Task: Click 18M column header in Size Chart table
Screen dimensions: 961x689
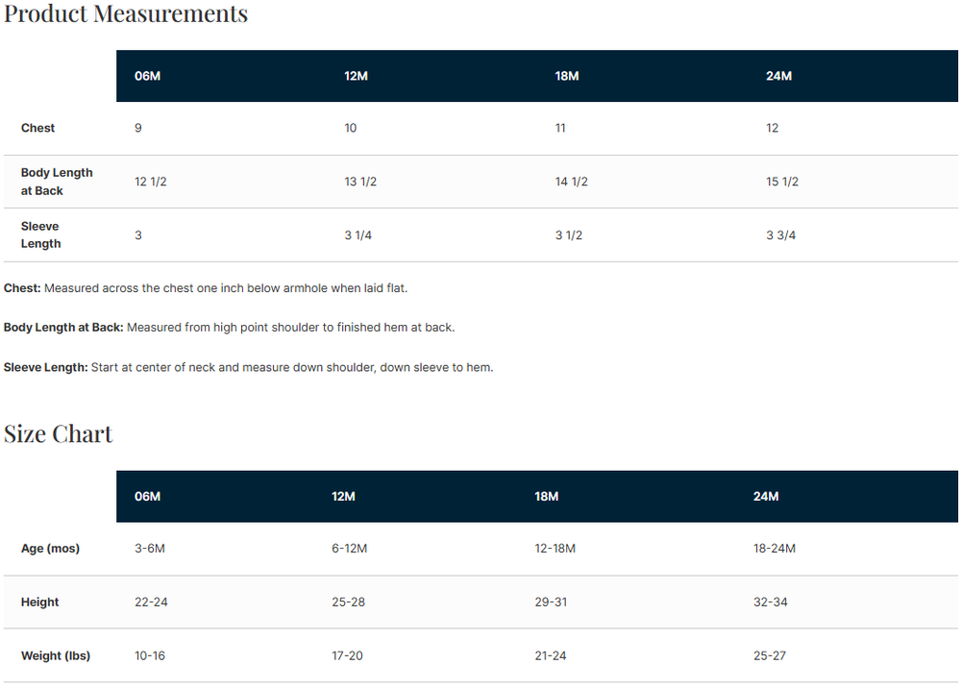Action: [x=547, y=497]
